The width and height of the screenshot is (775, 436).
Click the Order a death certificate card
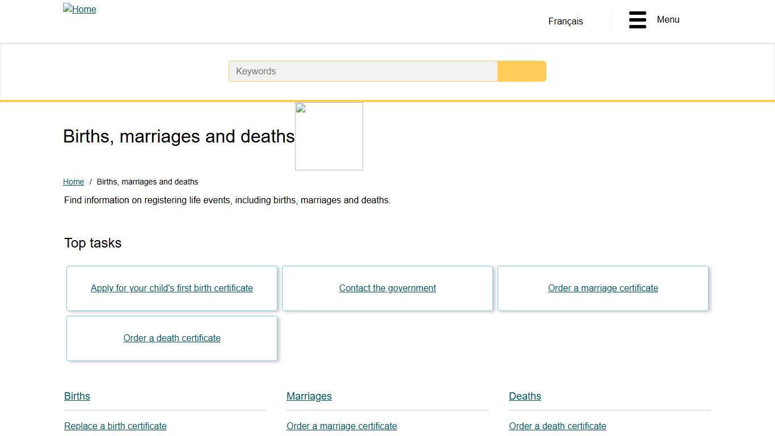click(x=172, y=338)
